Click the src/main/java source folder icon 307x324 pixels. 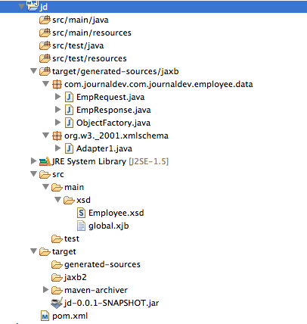pyautogui.click(x=45, y=20)
